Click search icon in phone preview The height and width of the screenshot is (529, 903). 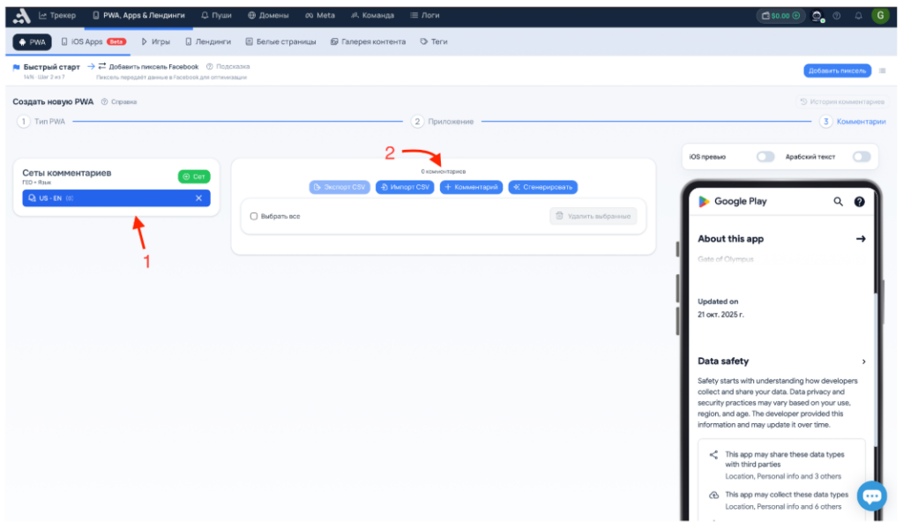[x=838, y=202]
